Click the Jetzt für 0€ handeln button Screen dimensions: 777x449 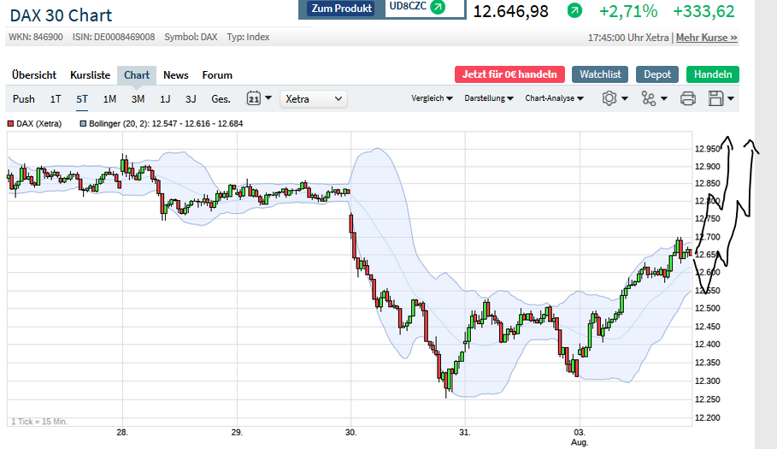pyautogui.click(x=509, y=74)
